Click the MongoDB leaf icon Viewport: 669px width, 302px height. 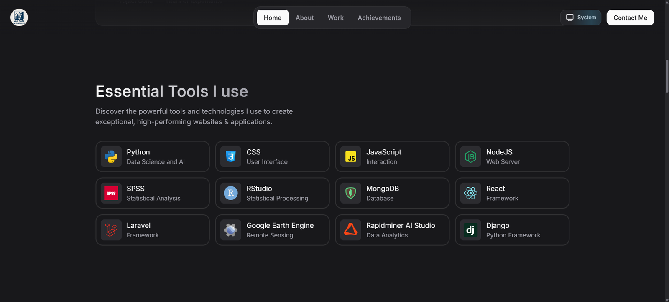pos(350,193)
